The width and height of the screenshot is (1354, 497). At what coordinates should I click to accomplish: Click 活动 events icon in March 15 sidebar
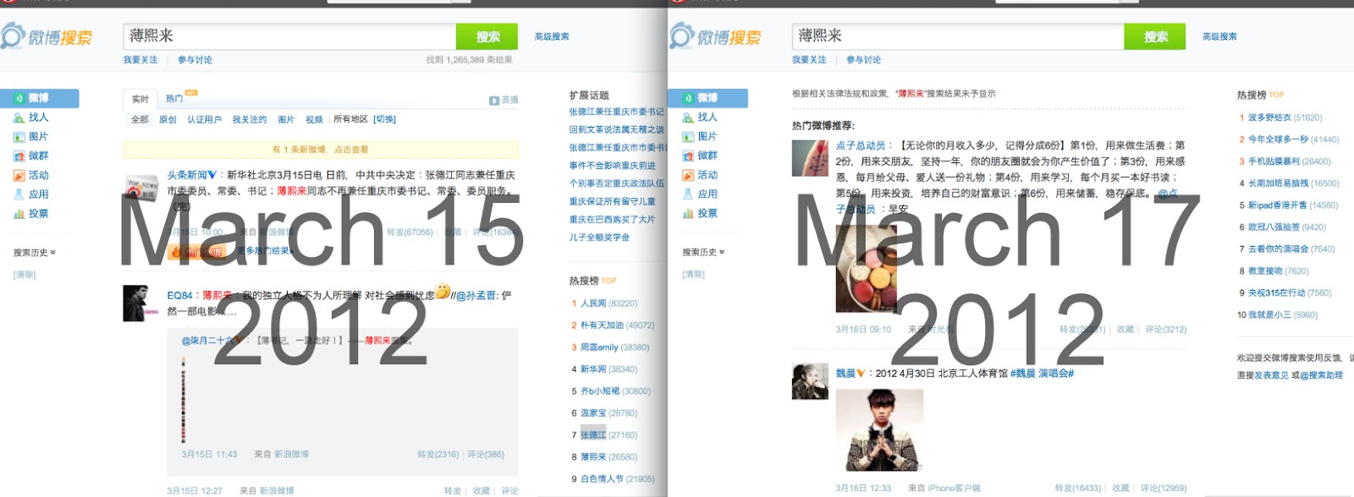(19, 176)
